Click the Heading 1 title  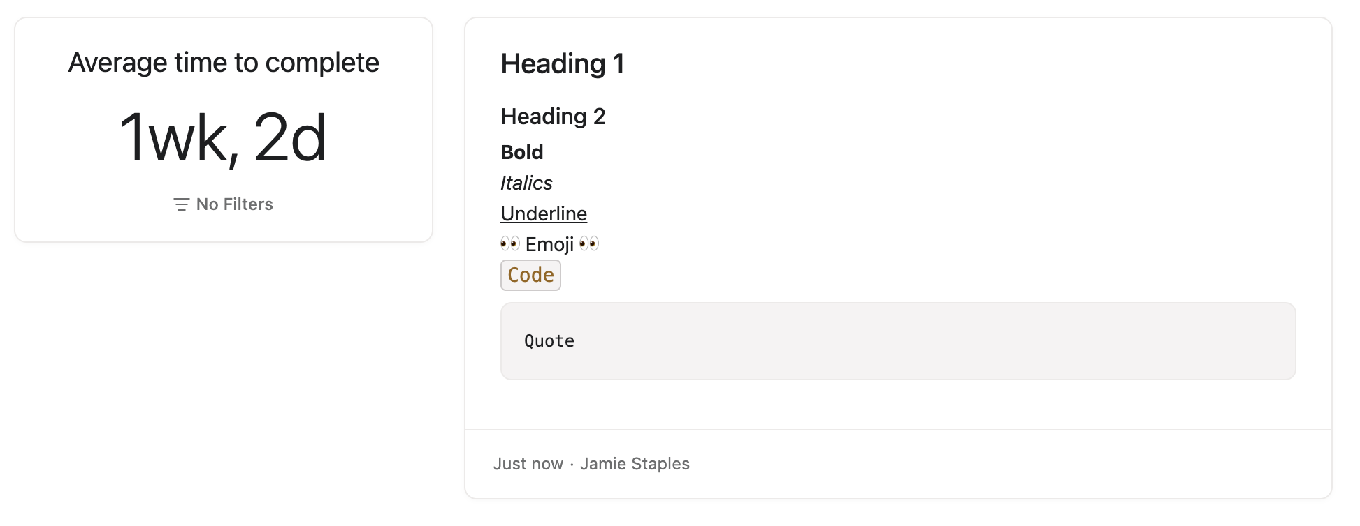[563, 64]
